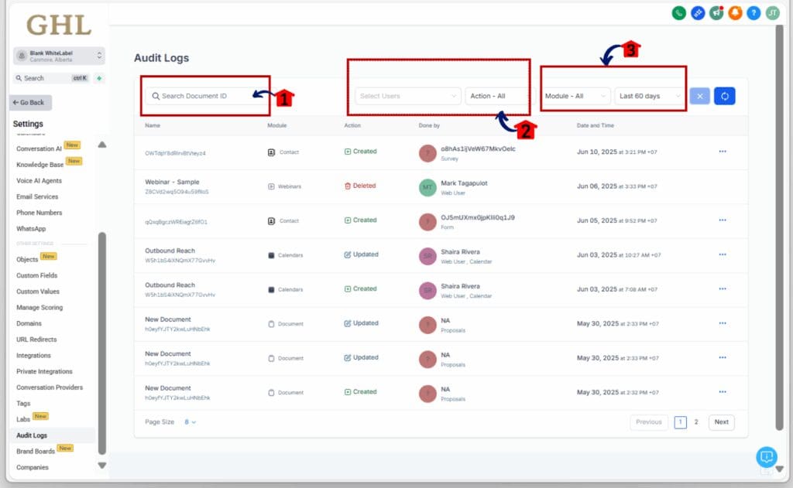Jump to page 2 of audit logs
The width and height of the screenshot is (793, 488).
(696, 422)
